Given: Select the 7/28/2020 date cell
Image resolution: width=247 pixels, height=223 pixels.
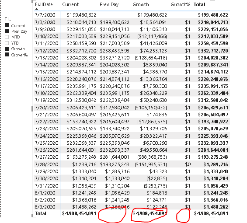Looking at the screenshot, I should click(47, 164).
